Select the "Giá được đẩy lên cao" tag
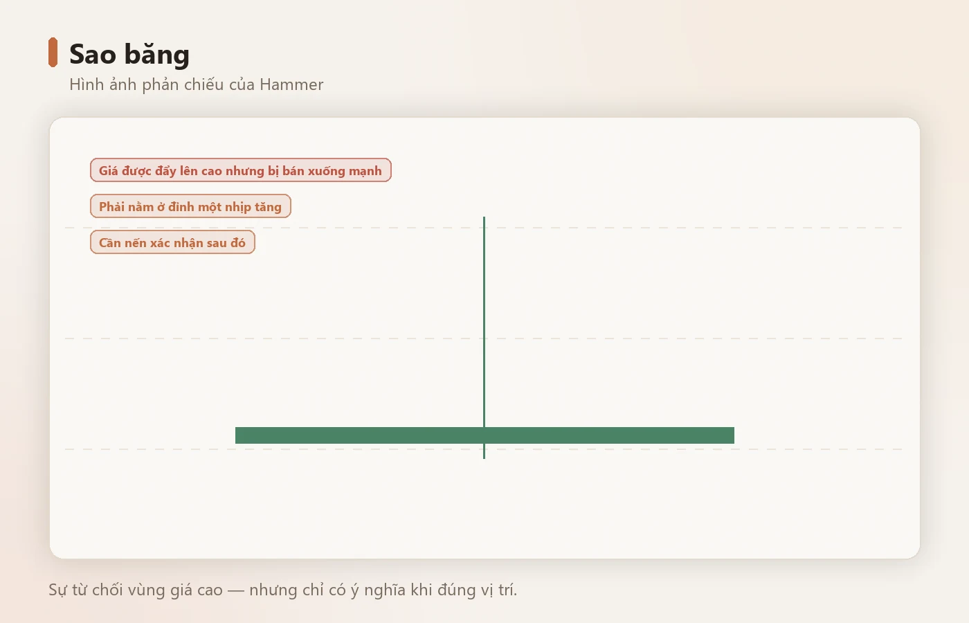Screen dimensions: 969x623 tap(241, 170)
